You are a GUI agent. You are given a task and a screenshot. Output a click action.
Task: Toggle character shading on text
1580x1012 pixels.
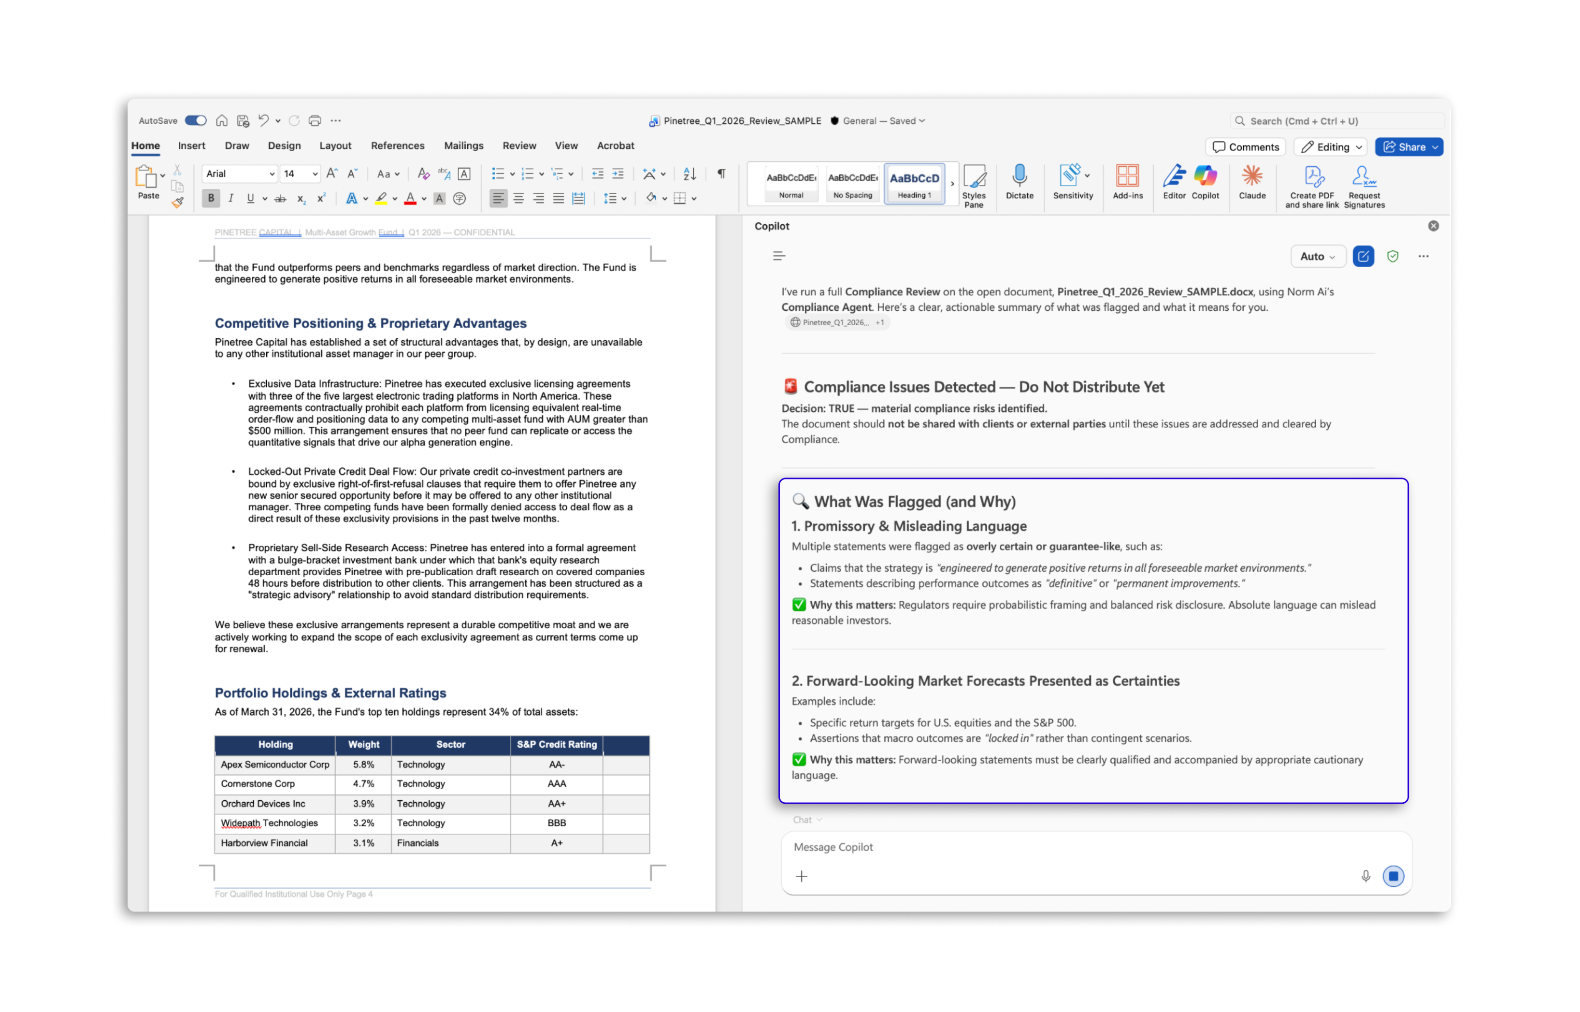coord(440,199)
